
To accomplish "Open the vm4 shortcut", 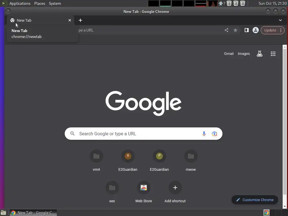I will (x=96, y=161).
